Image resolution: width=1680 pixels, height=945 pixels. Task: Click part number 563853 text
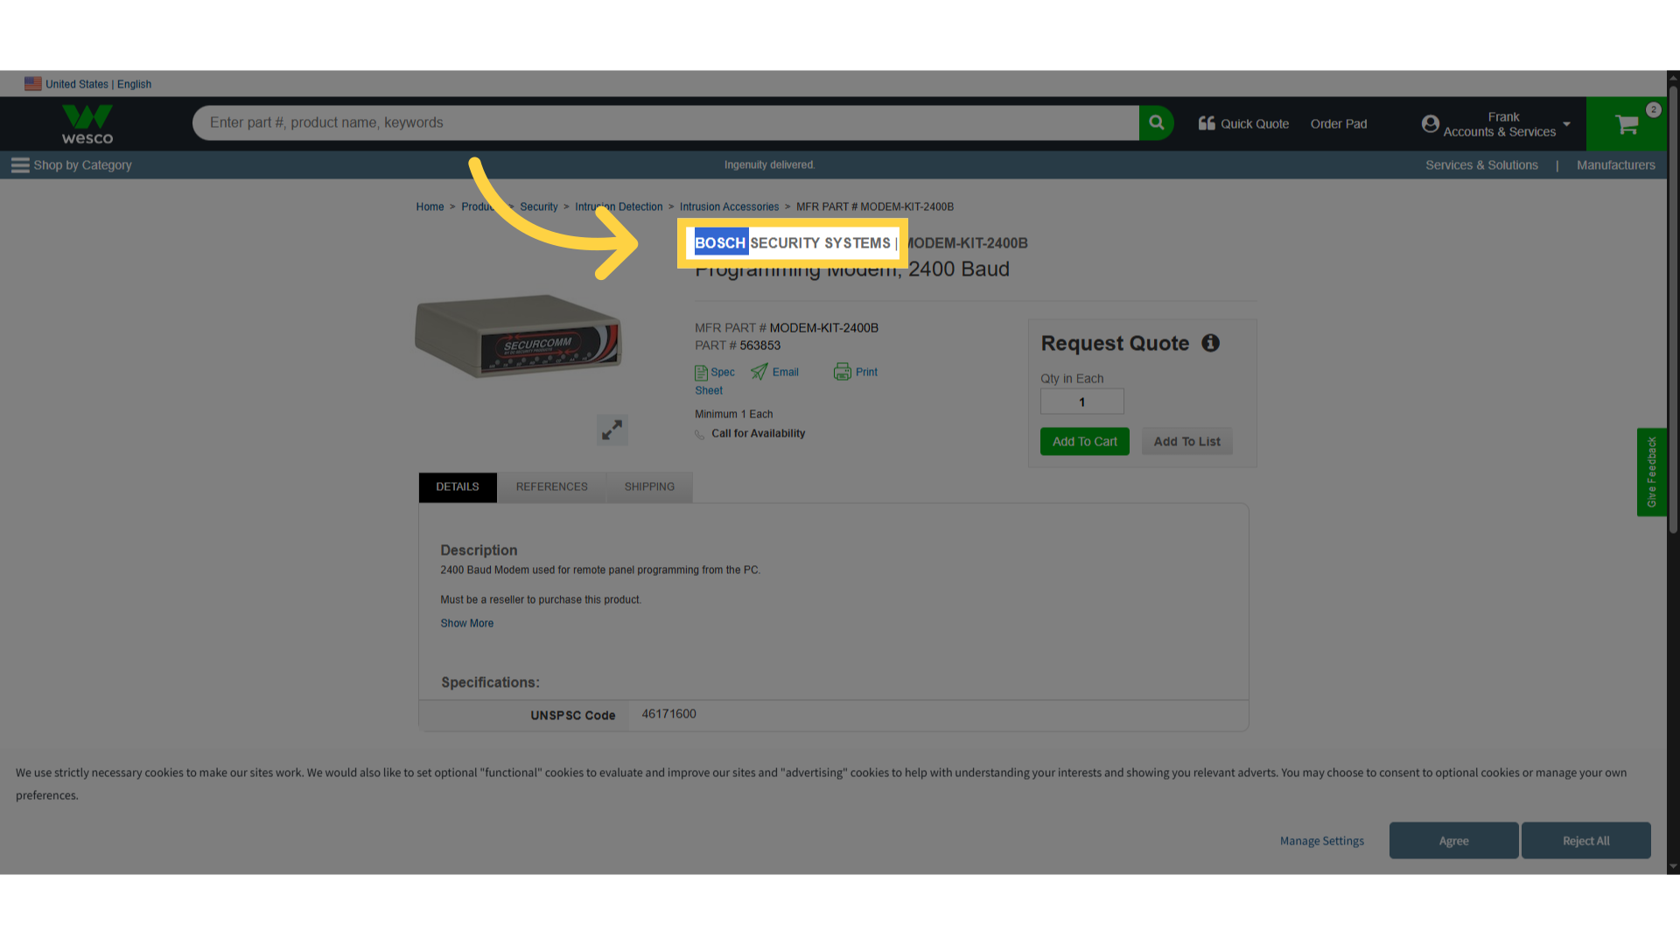click(759, 346)
